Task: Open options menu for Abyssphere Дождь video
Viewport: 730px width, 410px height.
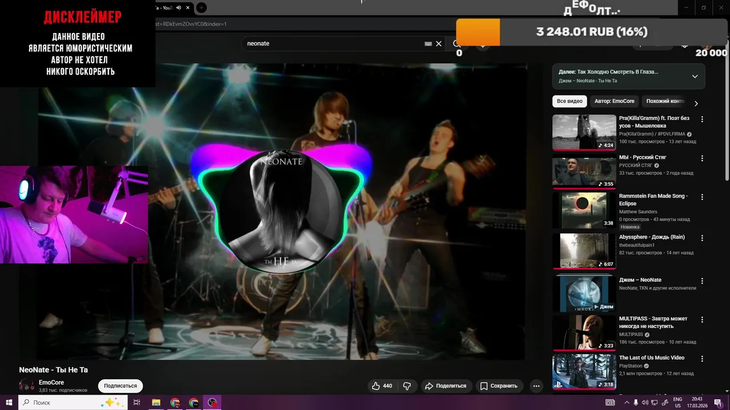Action: coord(702,238)
